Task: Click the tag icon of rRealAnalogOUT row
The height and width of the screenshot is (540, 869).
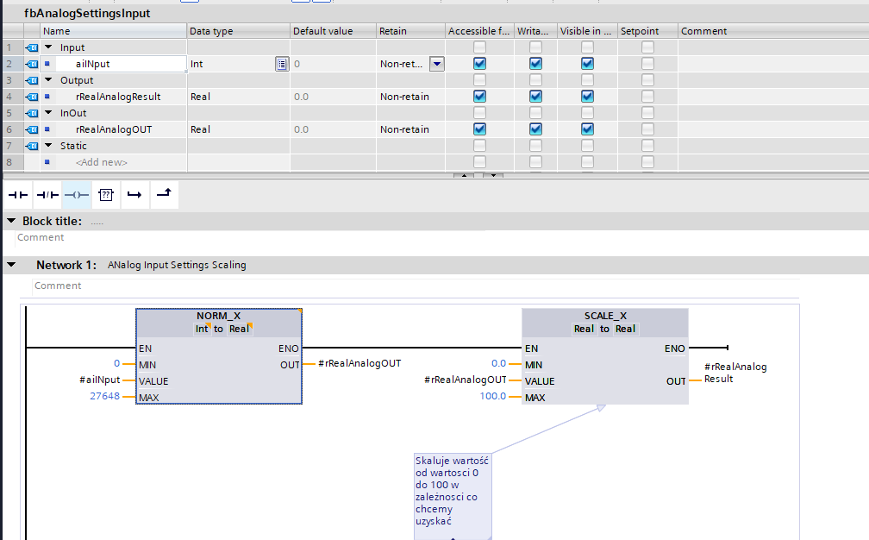Action: pyautogui.click(x=32, y=129)
